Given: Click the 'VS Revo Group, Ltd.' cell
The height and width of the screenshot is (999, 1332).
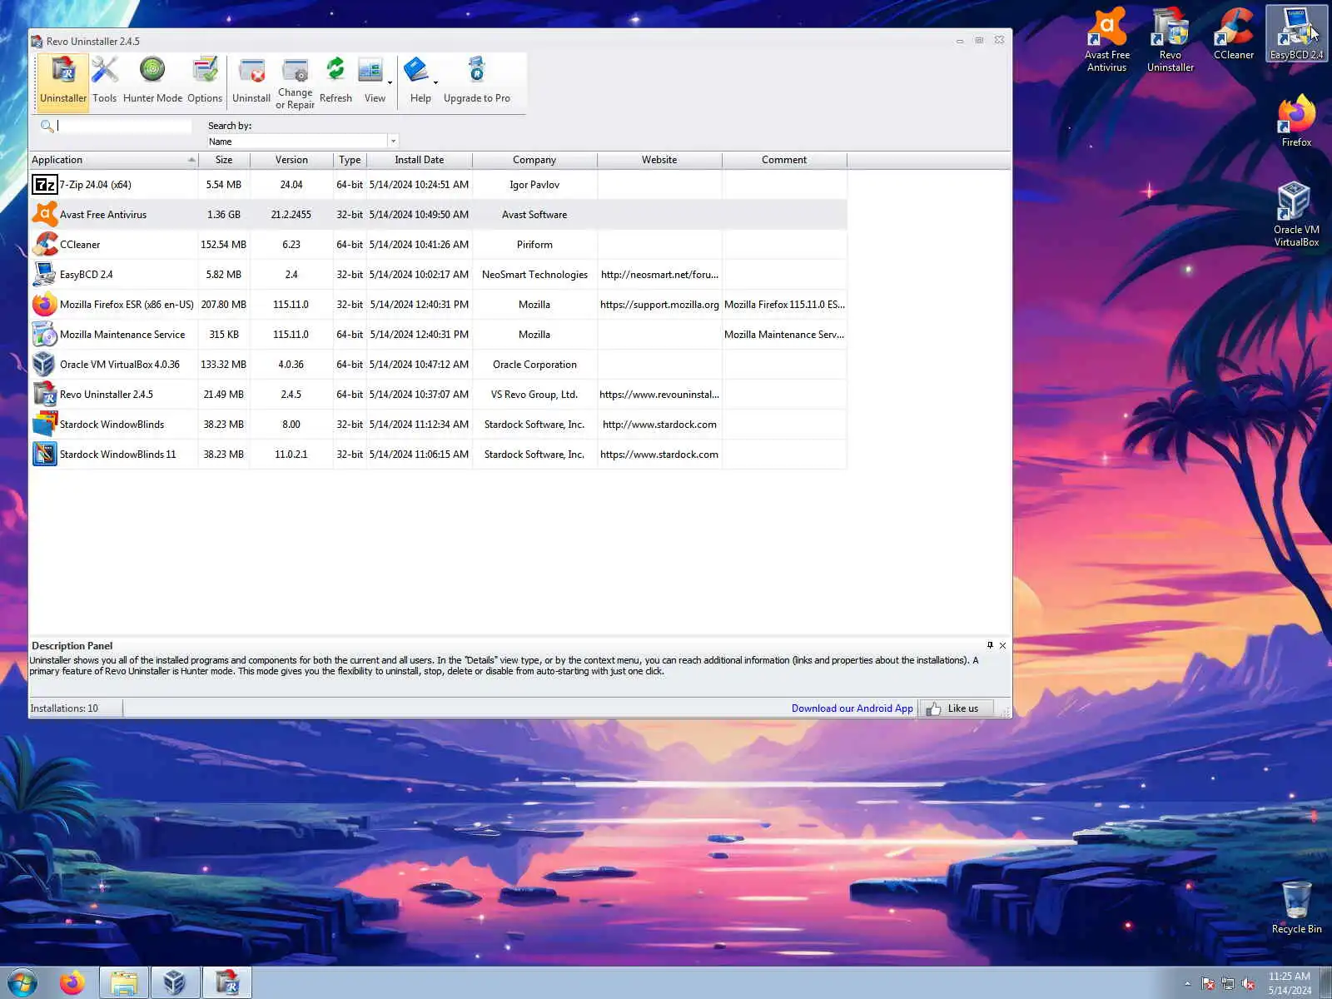Looking at the screenshot, I should (534, 395).
